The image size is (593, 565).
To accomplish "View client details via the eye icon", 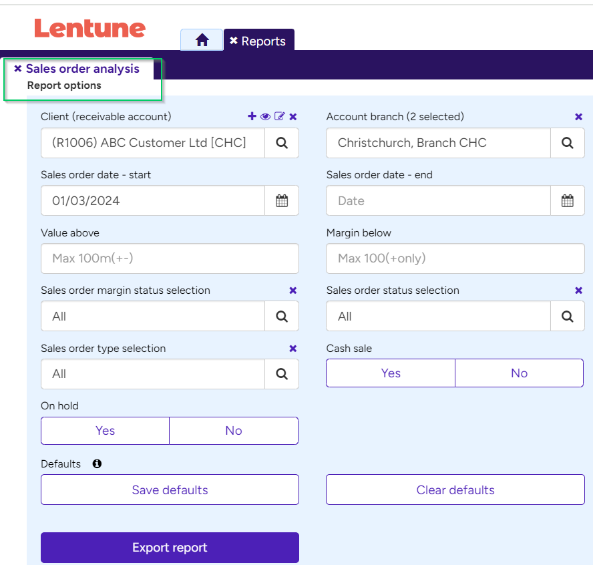I will coord(265,116).
